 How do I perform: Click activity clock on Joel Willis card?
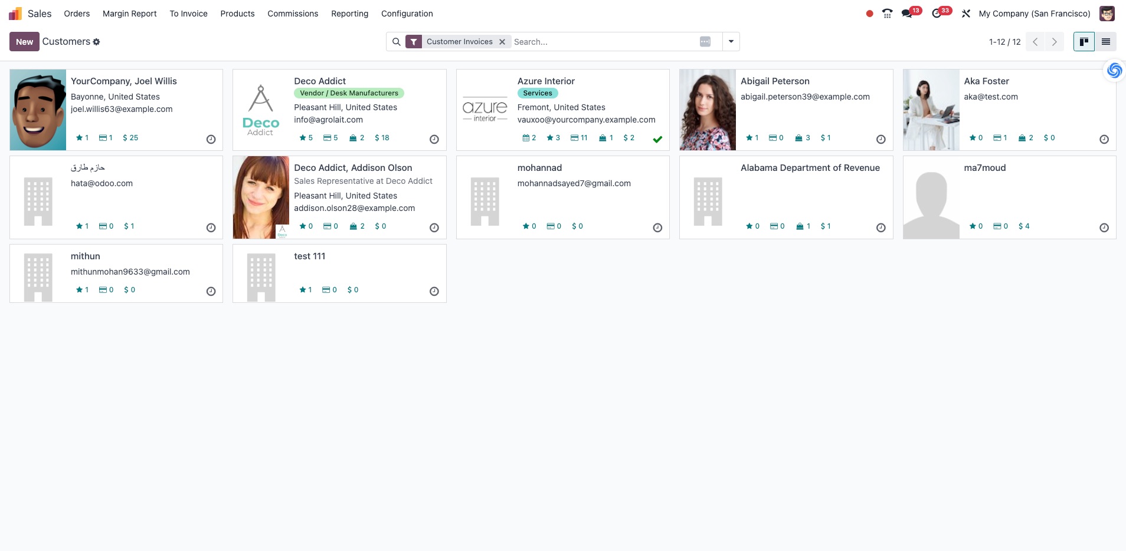(211, 140)
